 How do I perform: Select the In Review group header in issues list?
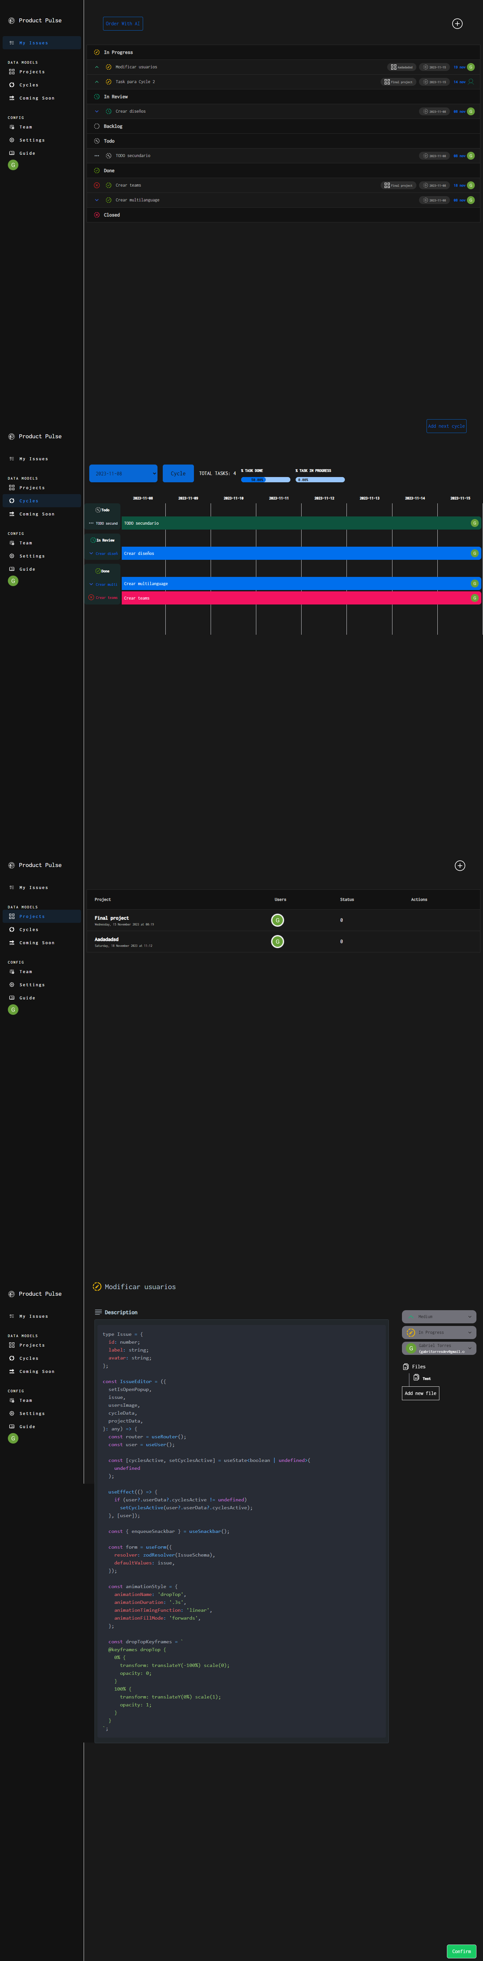pos(284,97)
